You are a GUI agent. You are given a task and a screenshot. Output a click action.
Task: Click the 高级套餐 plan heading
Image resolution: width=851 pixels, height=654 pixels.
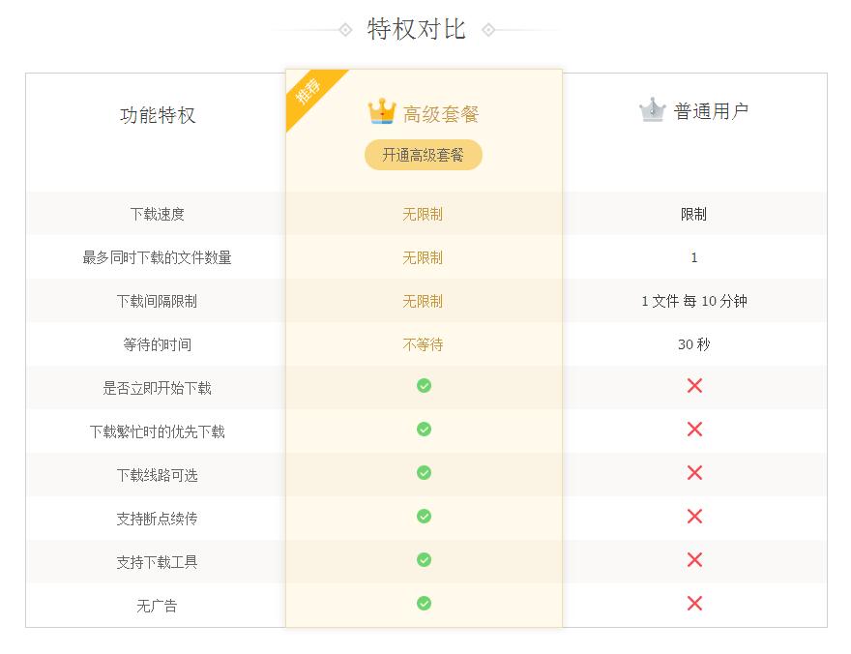point(441,114)
